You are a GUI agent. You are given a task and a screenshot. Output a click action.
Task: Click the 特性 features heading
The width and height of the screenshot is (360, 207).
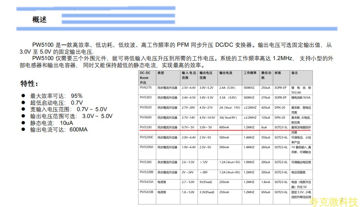coord(29,84)
